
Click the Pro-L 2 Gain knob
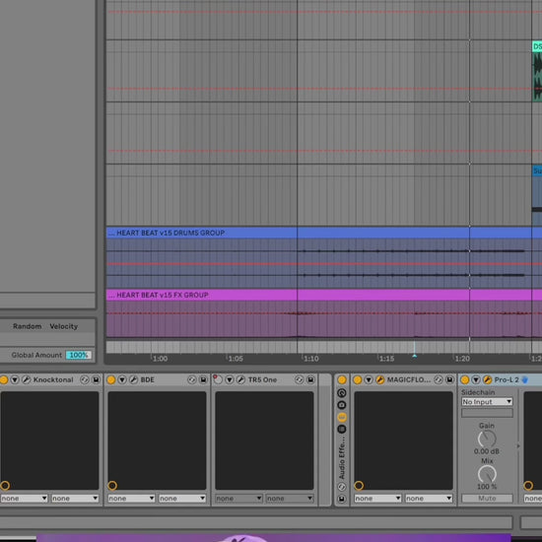tap(487, 439)
